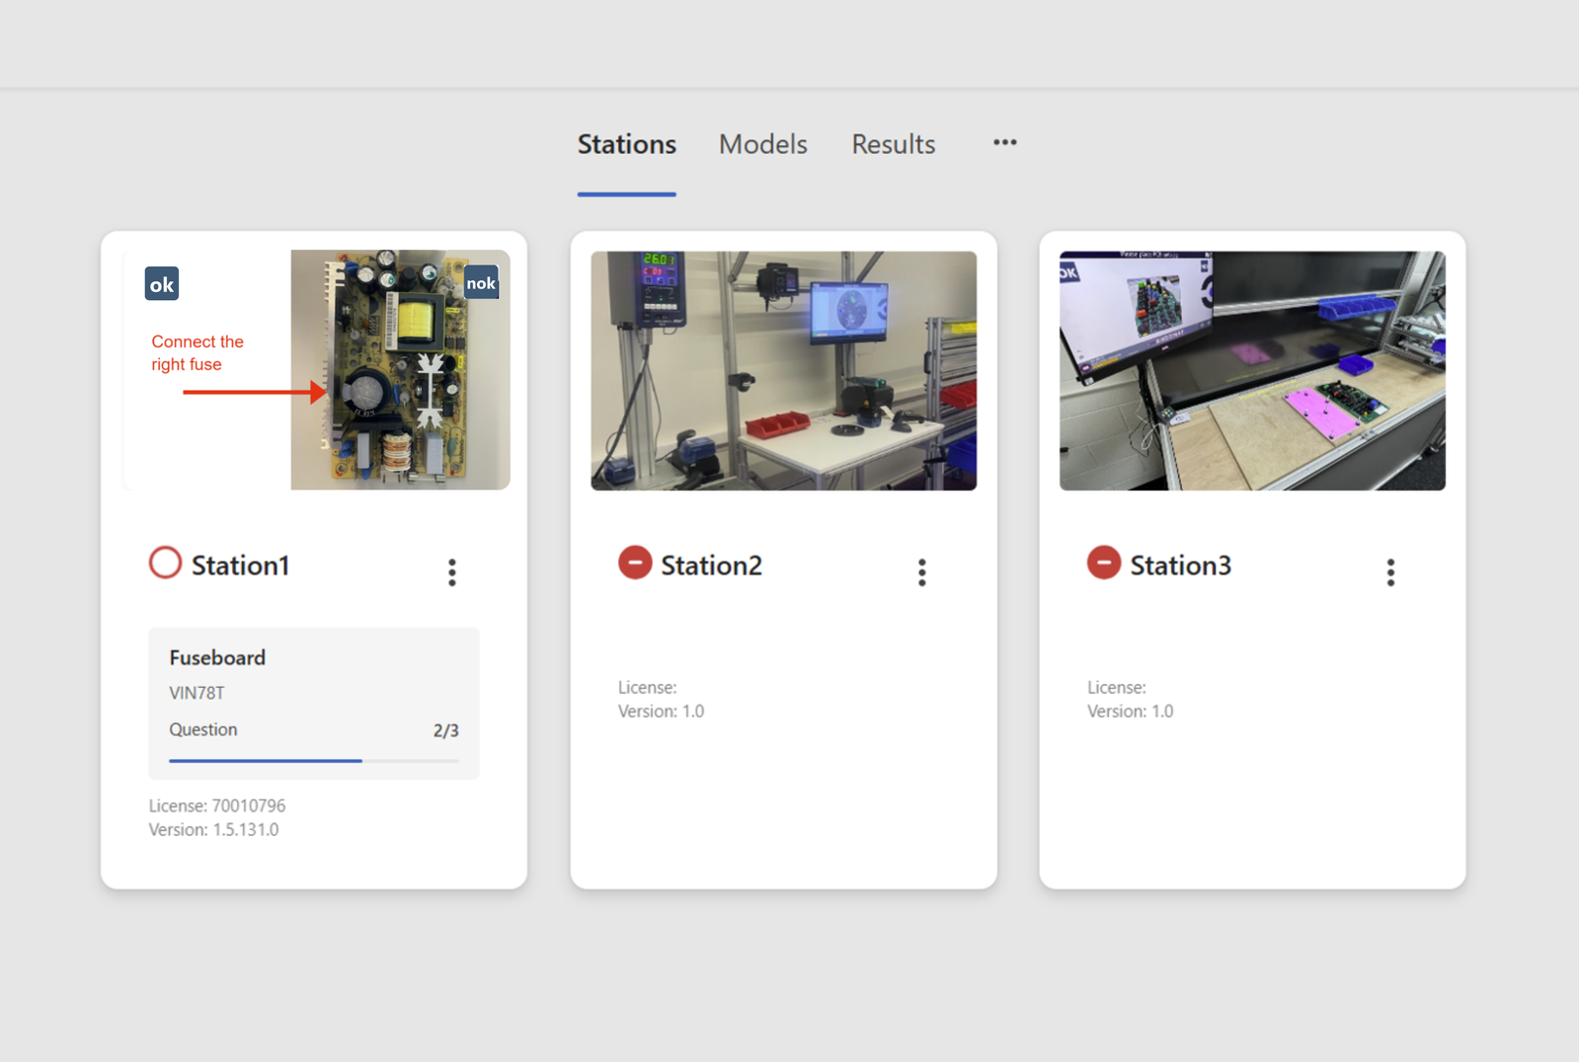The height and width of the screenshot is (1062, 1579).
Task: Open the Station3 title link
Action: [1180, 566]
